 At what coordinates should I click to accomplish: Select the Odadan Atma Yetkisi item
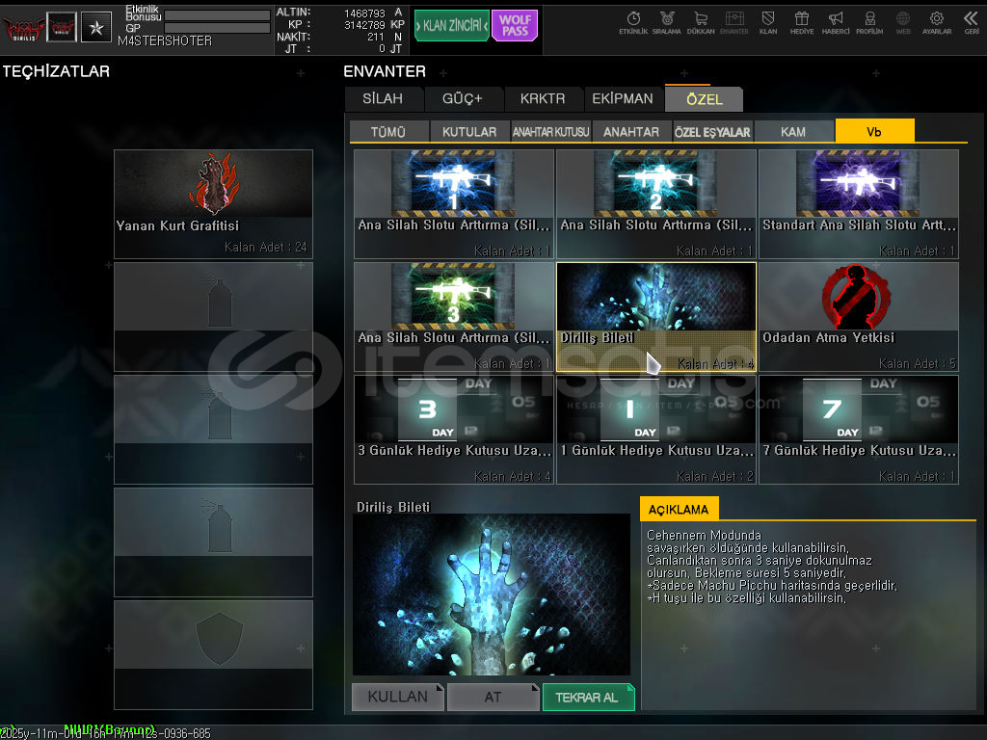tap(859, 317)
